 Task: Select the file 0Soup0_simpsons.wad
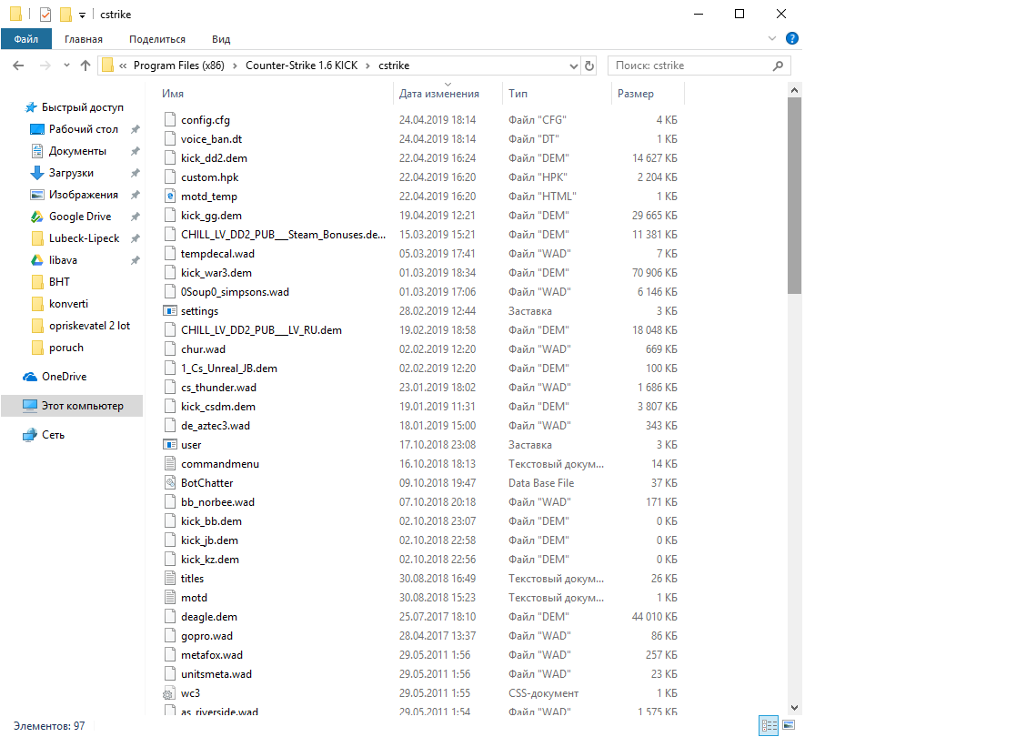click(235, 292)
